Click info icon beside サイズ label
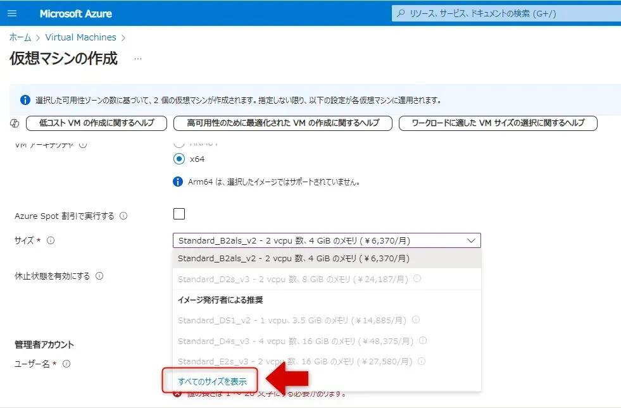The image size is (621, 408). 51,240
